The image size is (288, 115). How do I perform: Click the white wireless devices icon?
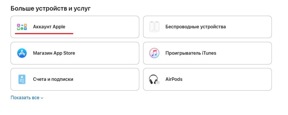(154, 27)
